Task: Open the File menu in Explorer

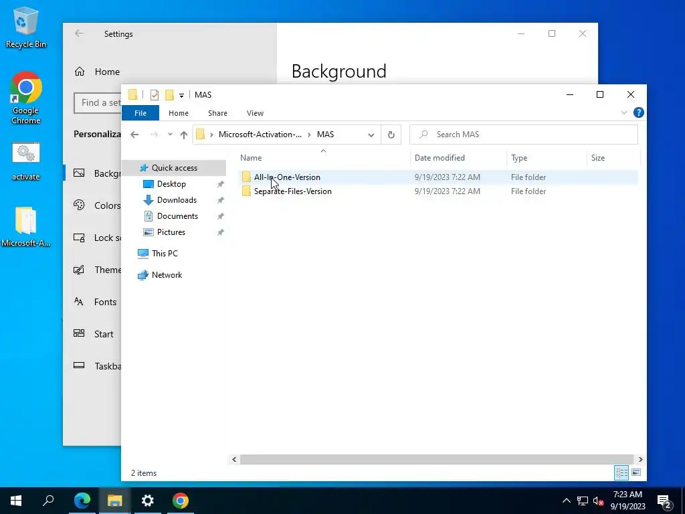Action: pyautogui.click(x=140, y=112)
